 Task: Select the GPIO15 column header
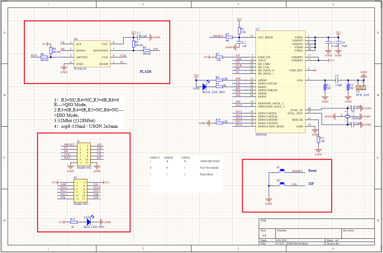155,158
